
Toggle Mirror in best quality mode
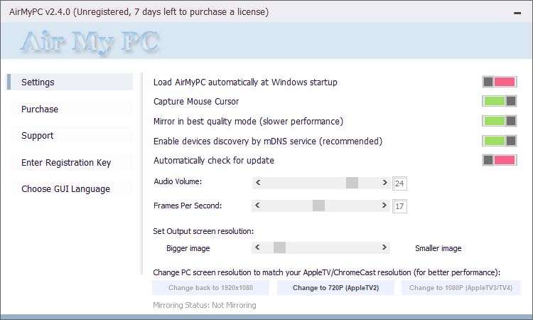(500, 121)
